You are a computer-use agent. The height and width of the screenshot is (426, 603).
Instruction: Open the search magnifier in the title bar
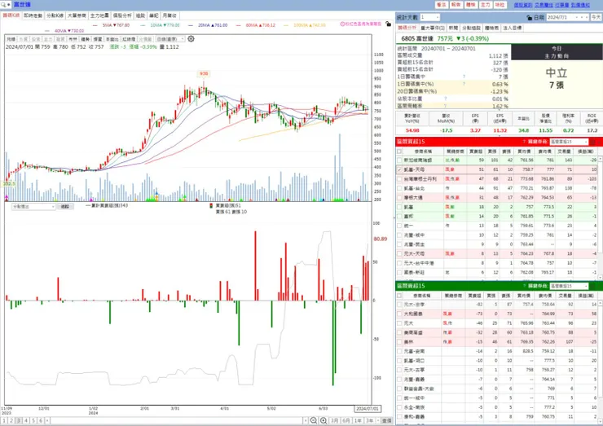click(3, 5)
